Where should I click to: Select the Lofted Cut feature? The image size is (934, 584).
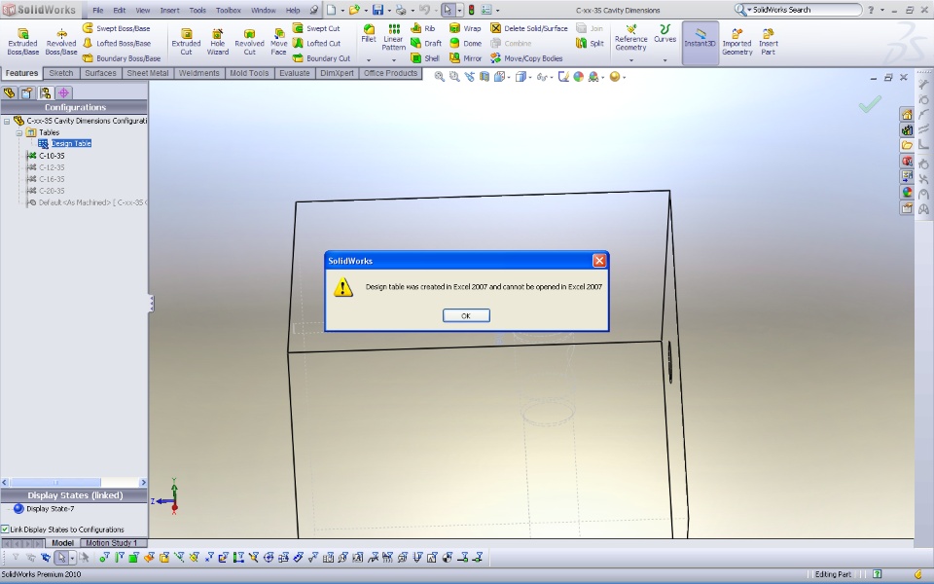(316, 43)
